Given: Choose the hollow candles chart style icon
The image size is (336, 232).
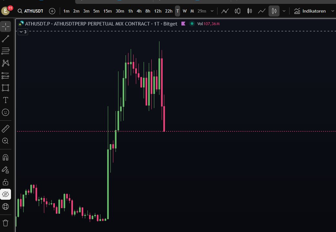Looking at the screenshot, I should 249,11.
